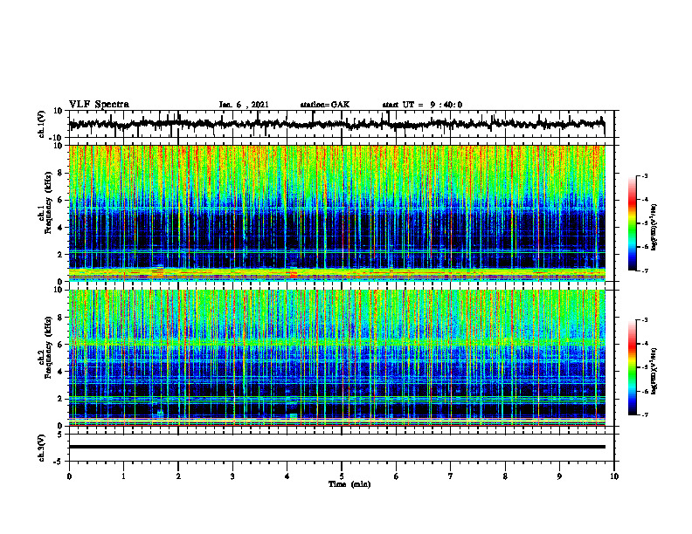The width and height of the screenshot is (692, 534).
Task: Click the ch.1 spectrogram color scale bar
Action: point(633,223)
